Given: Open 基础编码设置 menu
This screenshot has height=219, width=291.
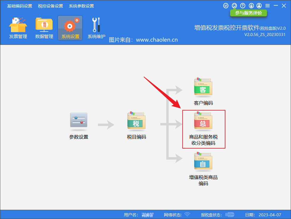Looking at the screenshot, I should (x=20, y=6).
